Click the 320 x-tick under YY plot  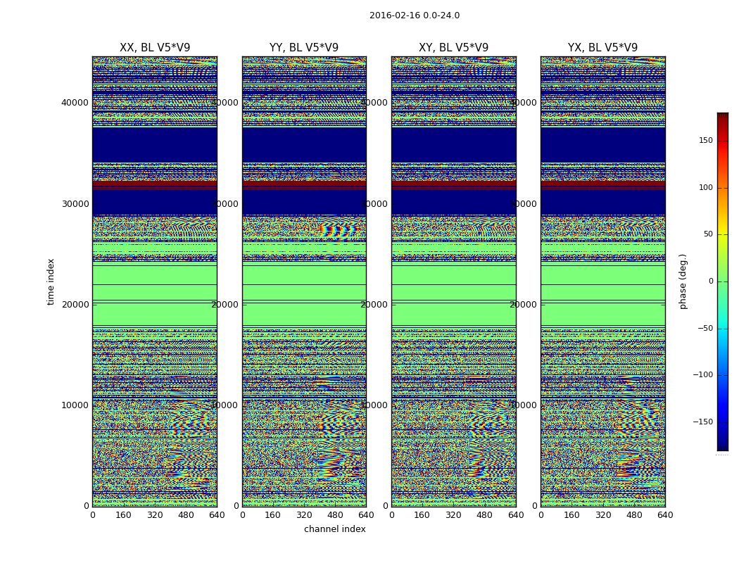tap(304, 515)
